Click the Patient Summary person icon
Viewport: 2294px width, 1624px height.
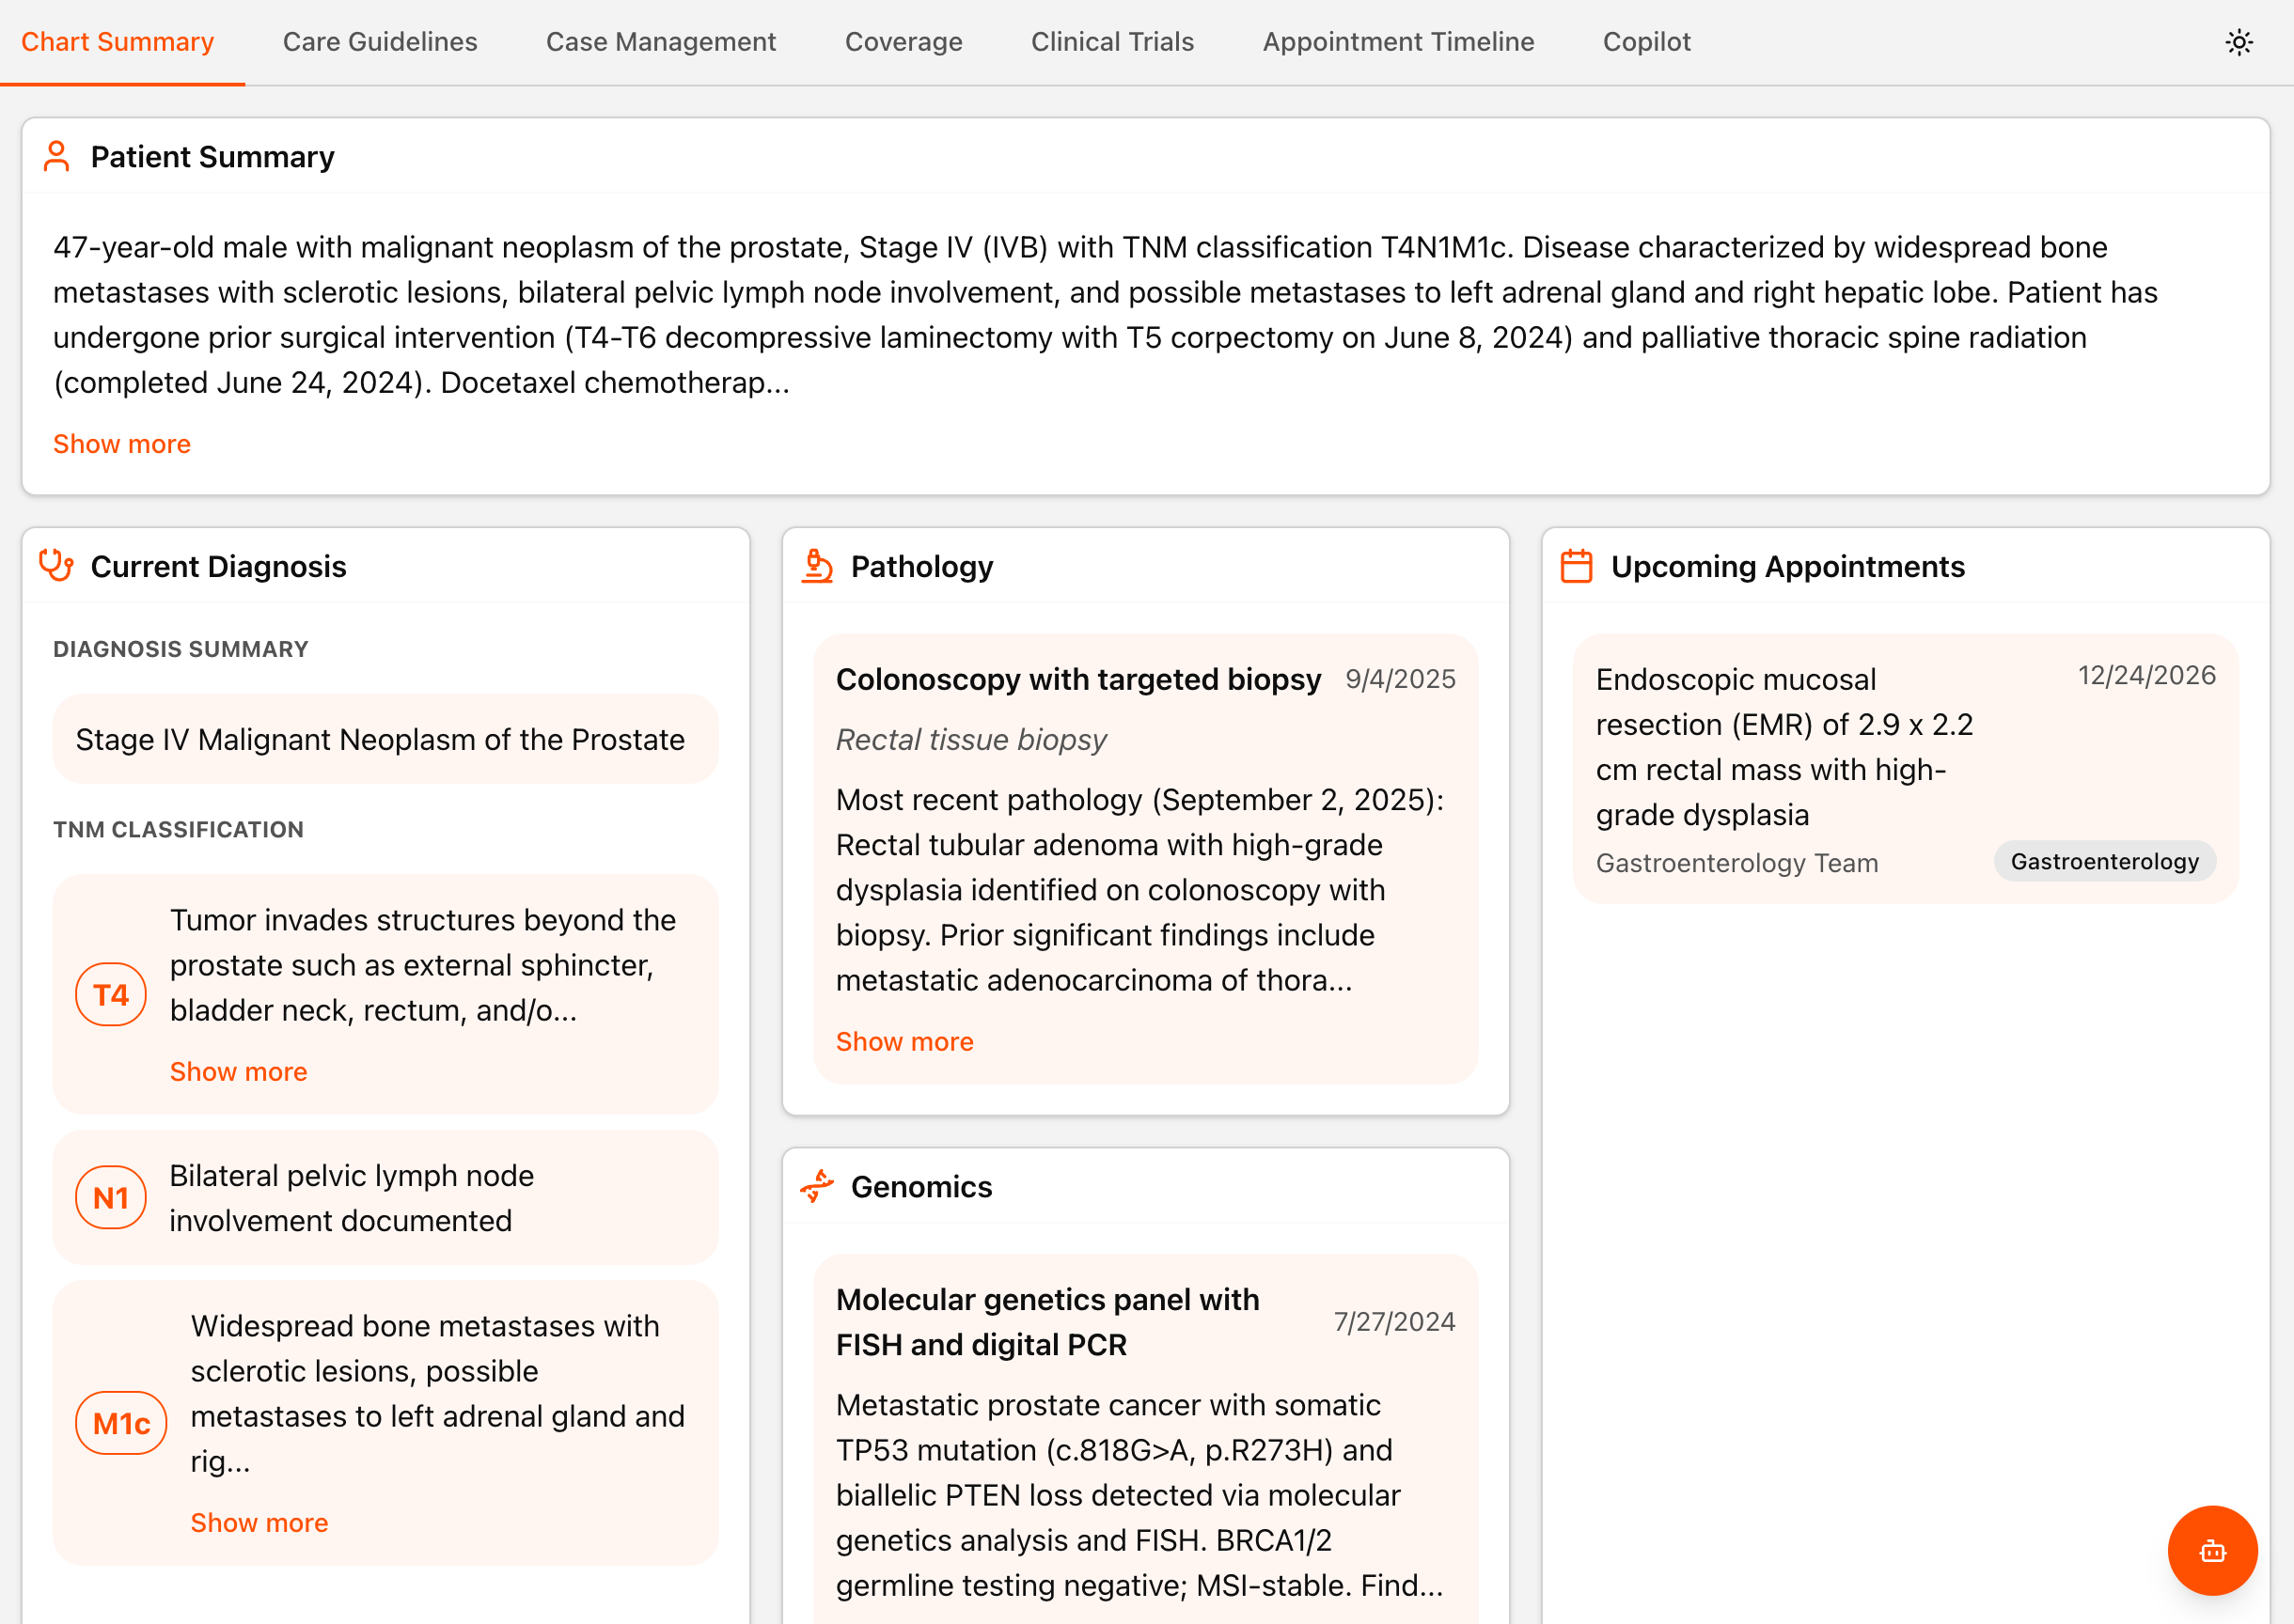[57, 157]
